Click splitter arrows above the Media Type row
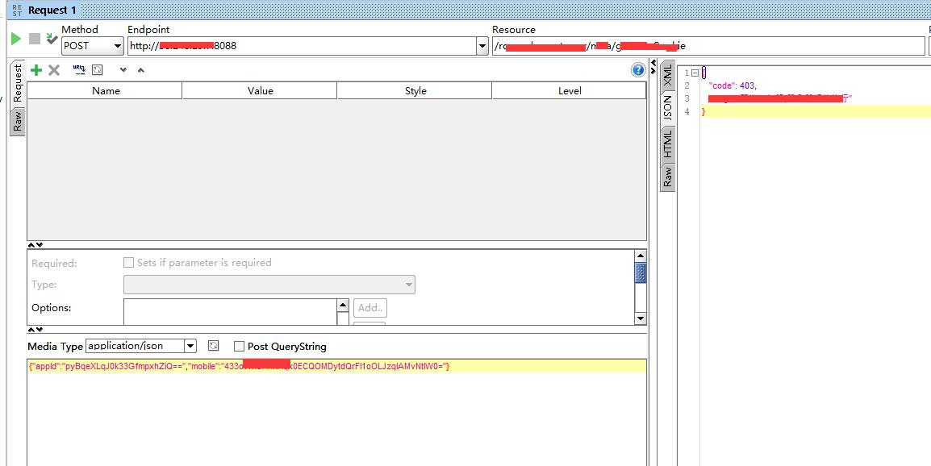Image resolution: width=931 pixels, height=466 pixels. 35,329
